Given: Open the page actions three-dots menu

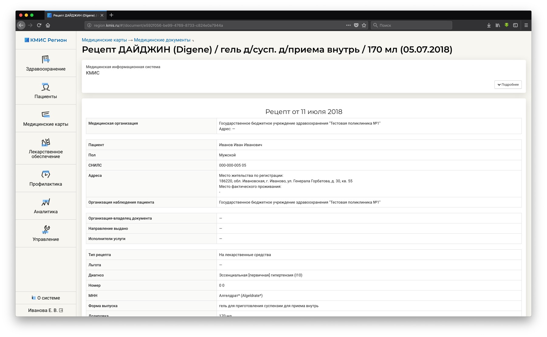Looking at the screenshot, I should (348, 25).
